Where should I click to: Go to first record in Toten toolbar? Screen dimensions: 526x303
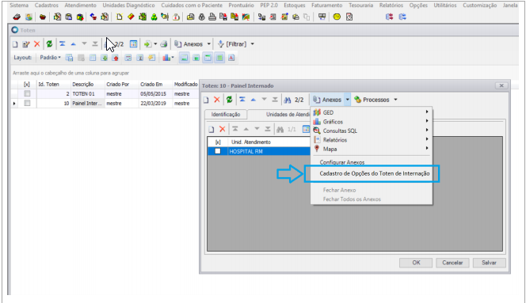click(x=63, y=44)
